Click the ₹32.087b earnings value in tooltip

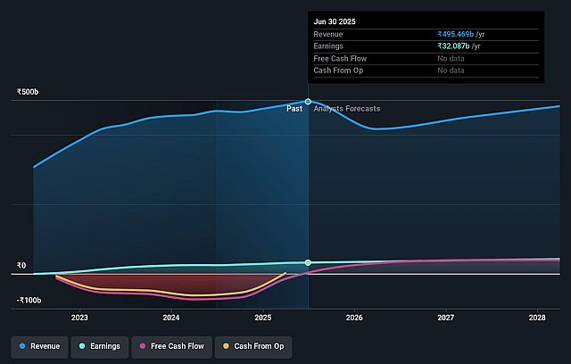pyautogui.click(x=453, y=46)
